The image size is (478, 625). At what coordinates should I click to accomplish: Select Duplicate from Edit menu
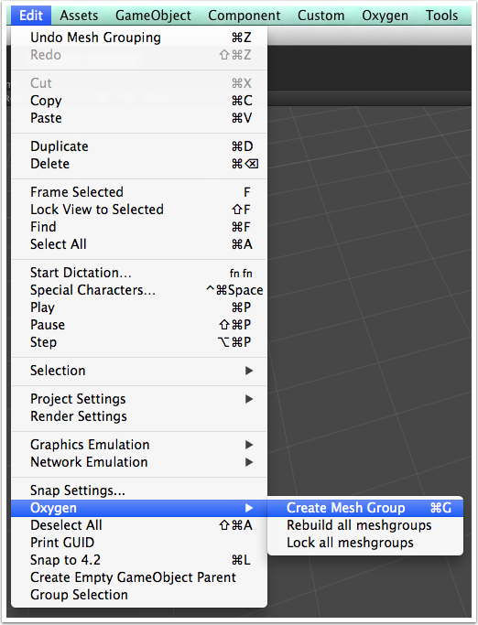click(139, 146)
